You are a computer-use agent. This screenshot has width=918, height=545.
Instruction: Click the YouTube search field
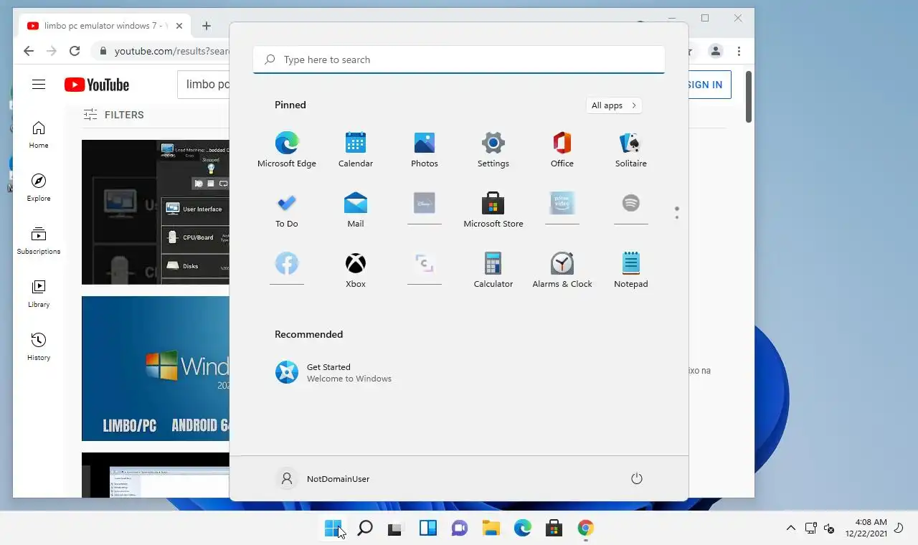(x=204, y=85)
